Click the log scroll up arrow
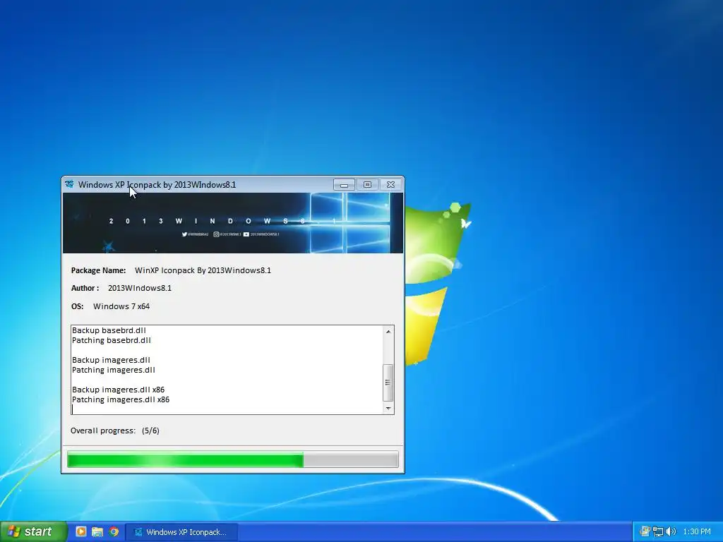 point(388,332)
